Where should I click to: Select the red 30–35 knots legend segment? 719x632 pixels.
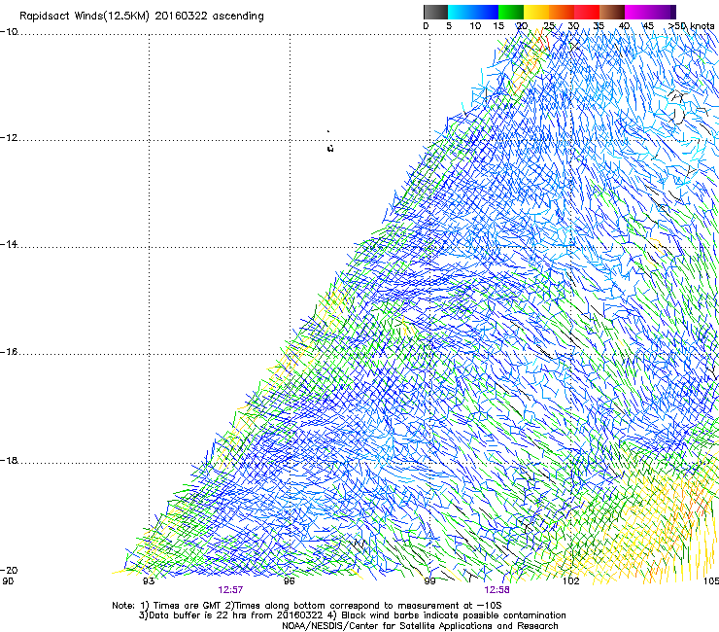pos(587,12)
